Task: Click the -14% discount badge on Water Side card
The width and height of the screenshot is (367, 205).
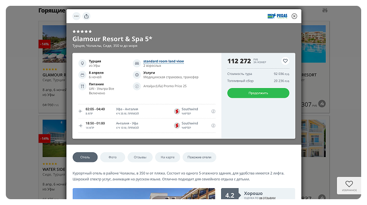Action: [x=45, y=138]
